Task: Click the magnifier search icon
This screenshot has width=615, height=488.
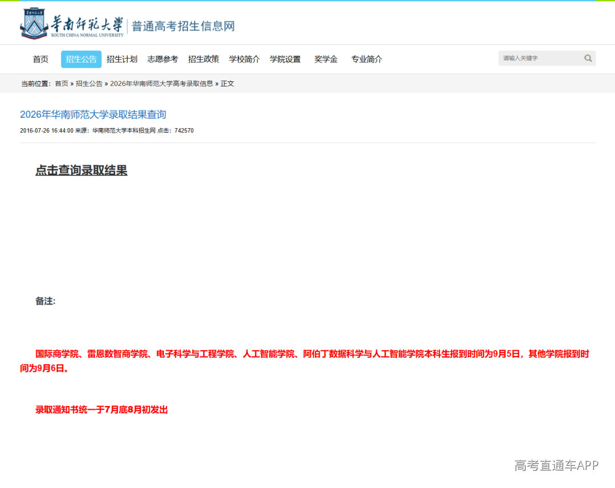Action: click(588, 59)
